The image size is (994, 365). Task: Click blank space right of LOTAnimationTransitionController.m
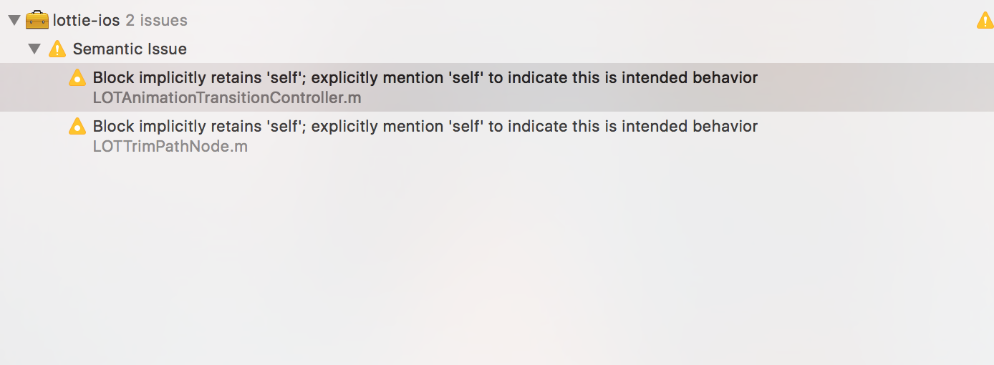coord(673,98)
